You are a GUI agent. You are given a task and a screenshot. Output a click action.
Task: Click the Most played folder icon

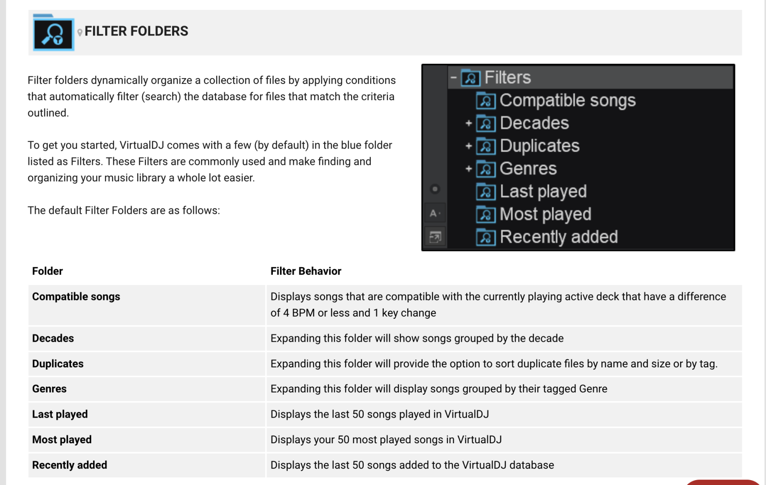click(x=486, y=215)
